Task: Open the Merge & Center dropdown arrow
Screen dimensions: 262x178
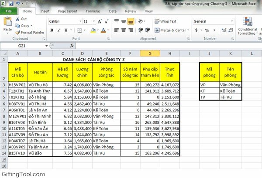Action: pos(188,30)
